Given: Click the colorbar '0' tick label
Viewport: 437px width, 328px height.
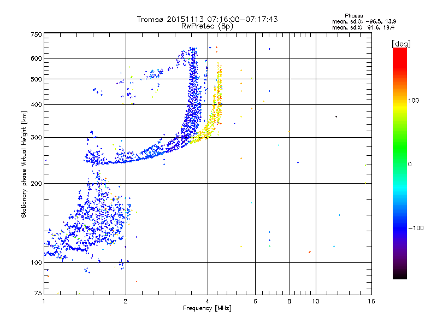Looking at the screenshot, I should point(410,165).
